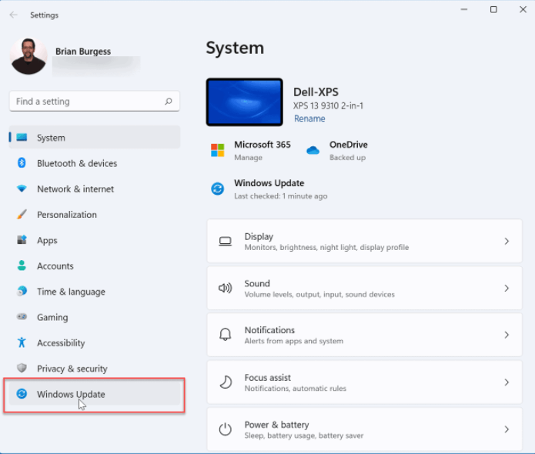Click the Personalization paintbrush icon
This screenshot has width=535, height=454.
tap(22, 214)
